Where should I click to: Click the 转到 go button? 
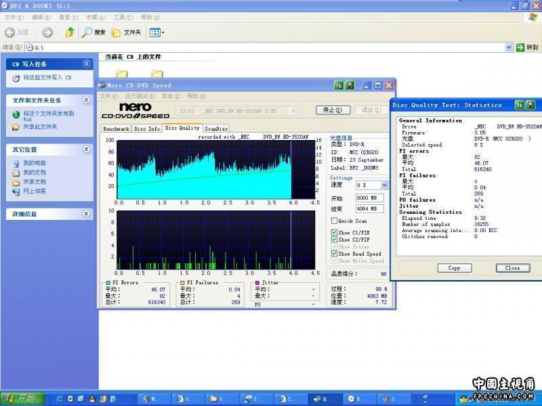527,47
